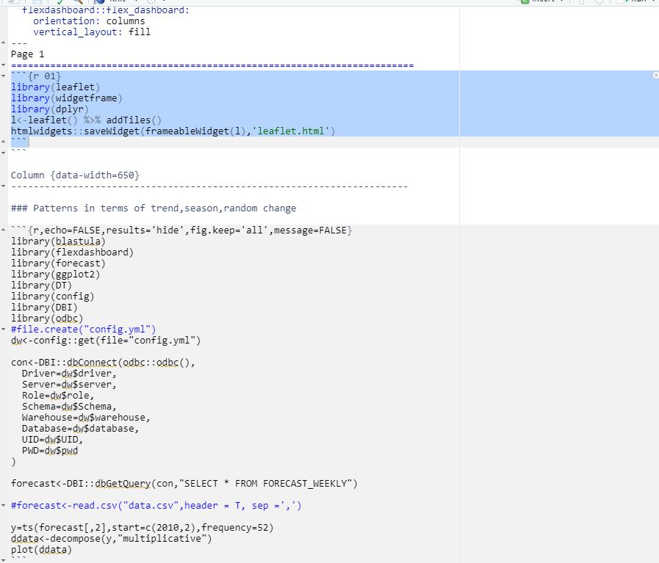This screenshot has width=659, height=563.
Task: Toggle the fold arrow beside the '#forecast<-read.csv' comment
Action: coord(4,505)
